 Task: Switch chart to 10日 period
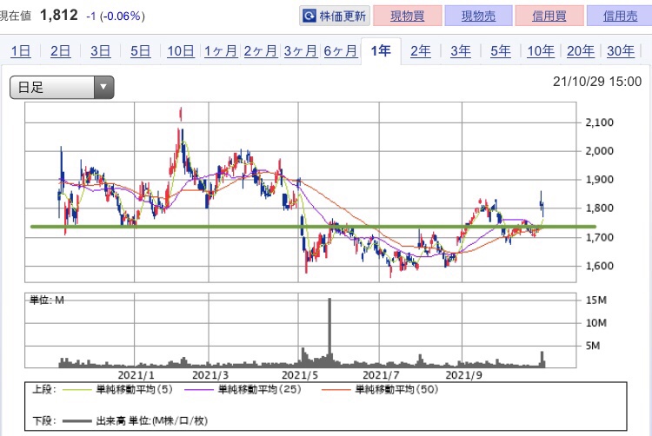(181, 51)
